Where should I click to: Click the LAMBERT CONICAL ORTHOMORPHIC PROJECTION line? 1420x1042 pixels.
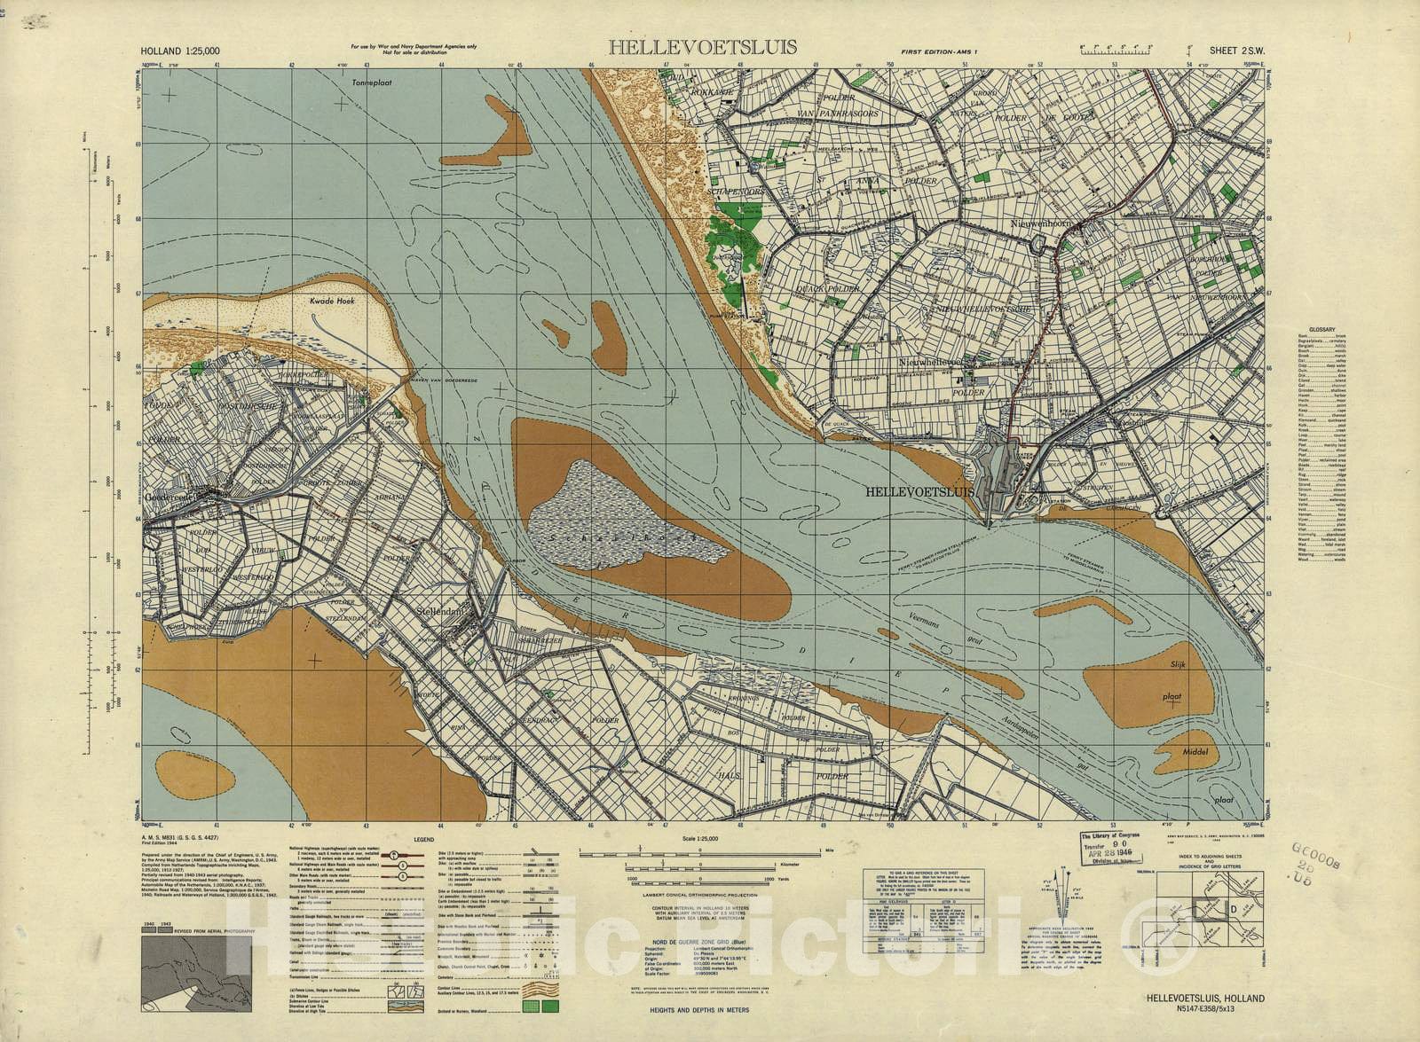(699, 897)
